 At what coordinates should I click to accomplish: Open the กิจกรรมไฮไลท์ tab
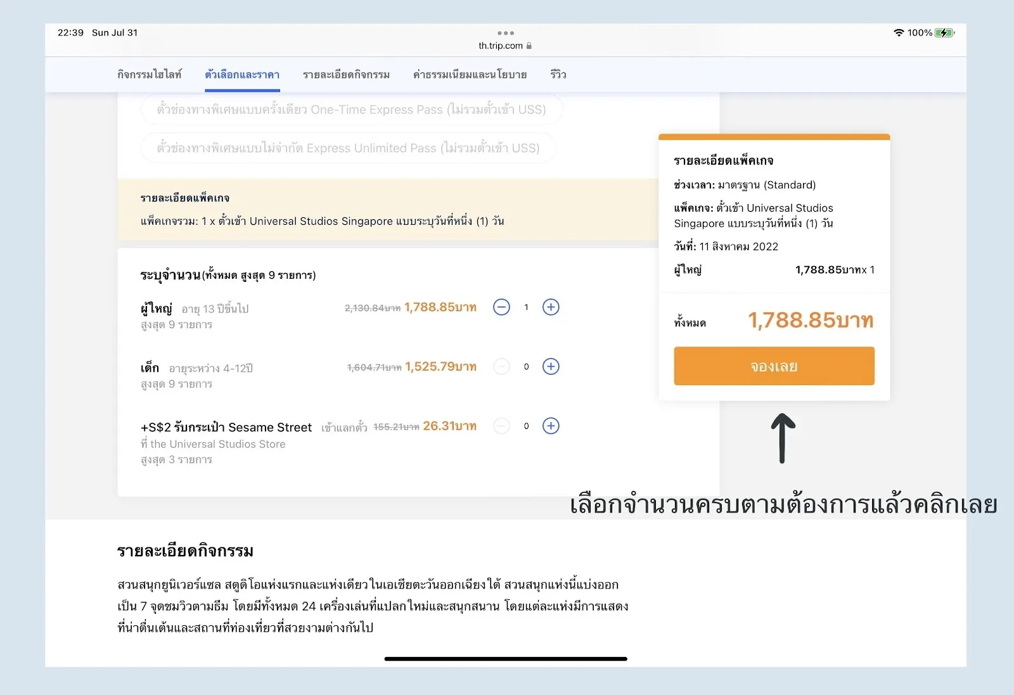click(x=149, y=74)
